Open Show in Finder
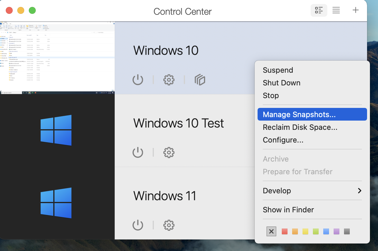Image resolution: width=378 pixels, height=251 pixels. [288, 209]
